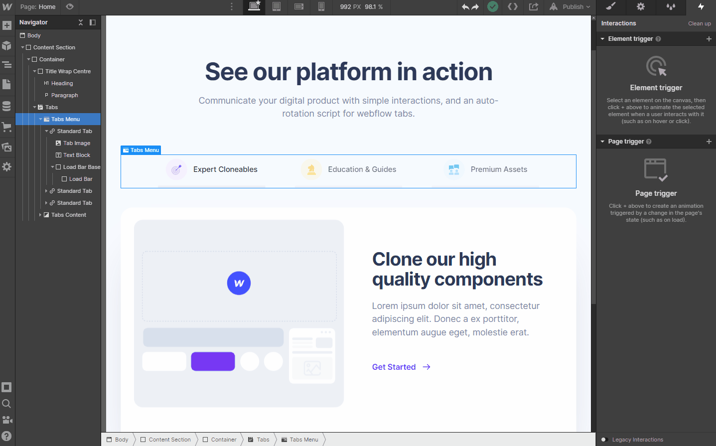
Task: Toggle the Legacy Interactions switch
Action: point(604,440)
